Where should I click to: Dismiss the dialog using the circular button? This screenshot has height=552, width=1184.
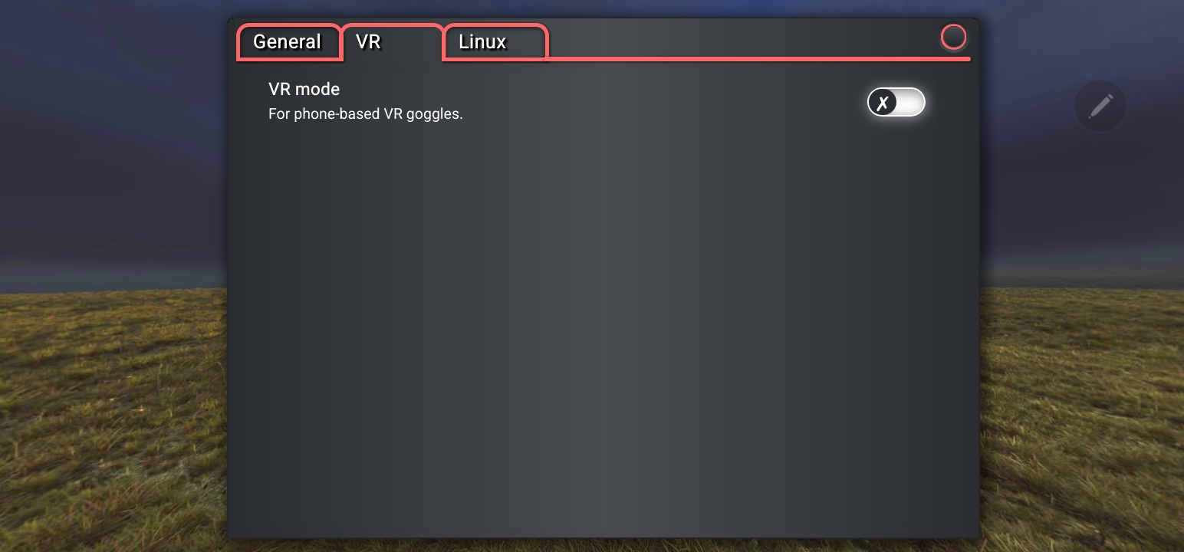click(x=953, y=37)
